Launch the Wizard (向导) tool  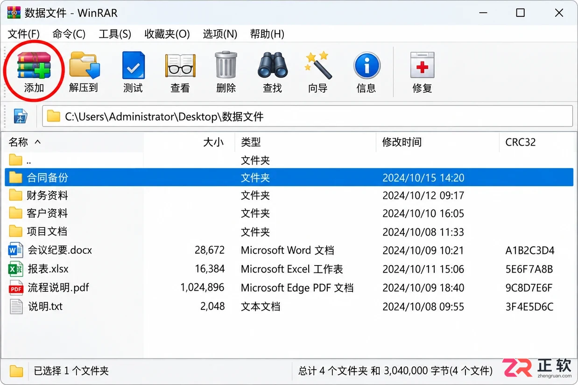[318, 65]
